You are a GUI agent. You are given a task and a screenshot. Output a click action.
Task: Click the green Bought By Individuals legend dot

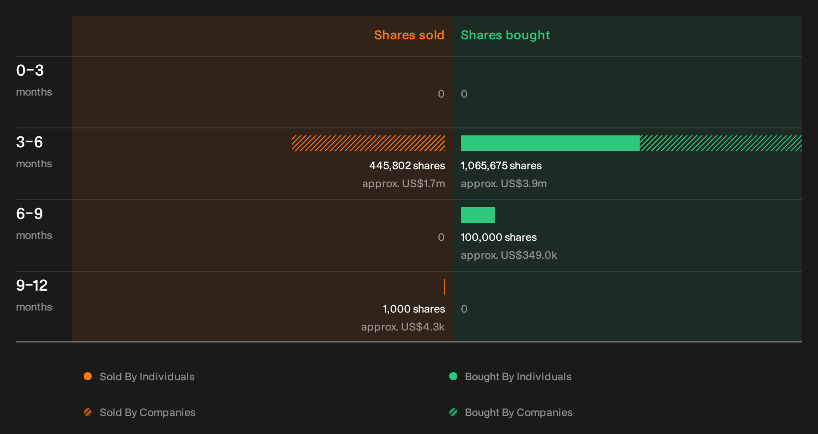click(453, 376)
